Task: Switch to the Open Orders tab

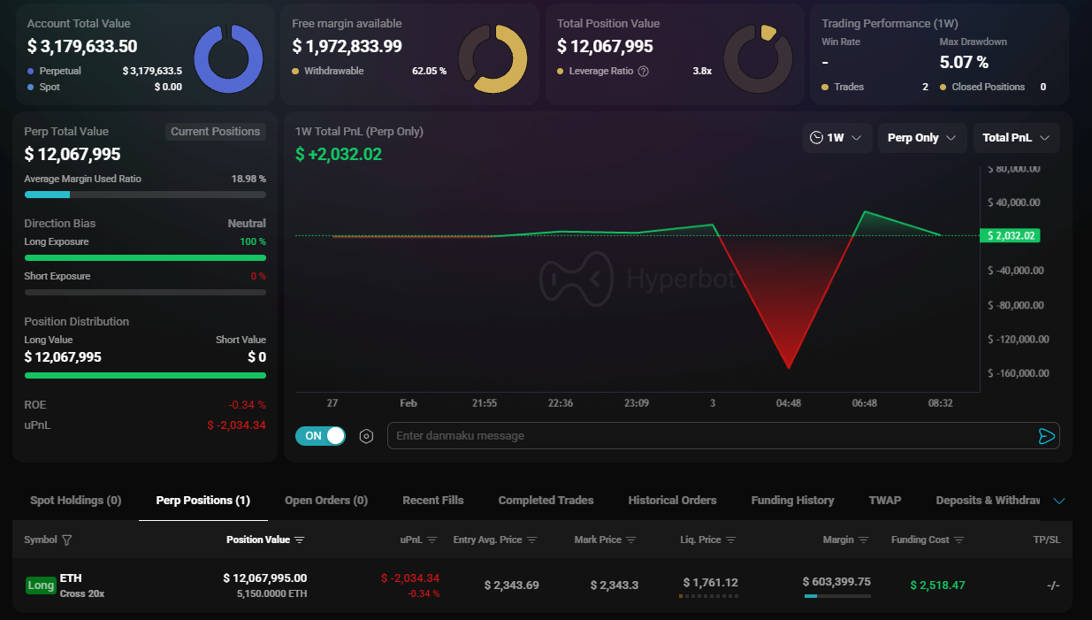Action: (x=325, y=501)
